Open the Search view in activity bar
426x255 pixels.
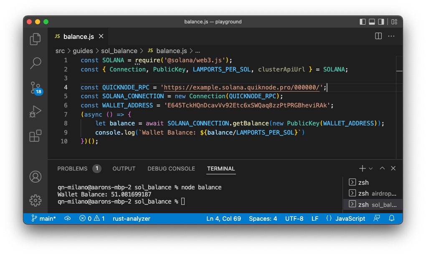tap(35, 63)
